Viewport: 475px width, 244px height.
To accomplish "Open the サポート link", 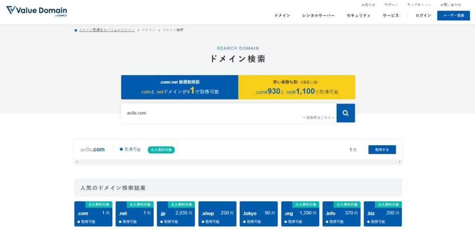I will [391, 5].
